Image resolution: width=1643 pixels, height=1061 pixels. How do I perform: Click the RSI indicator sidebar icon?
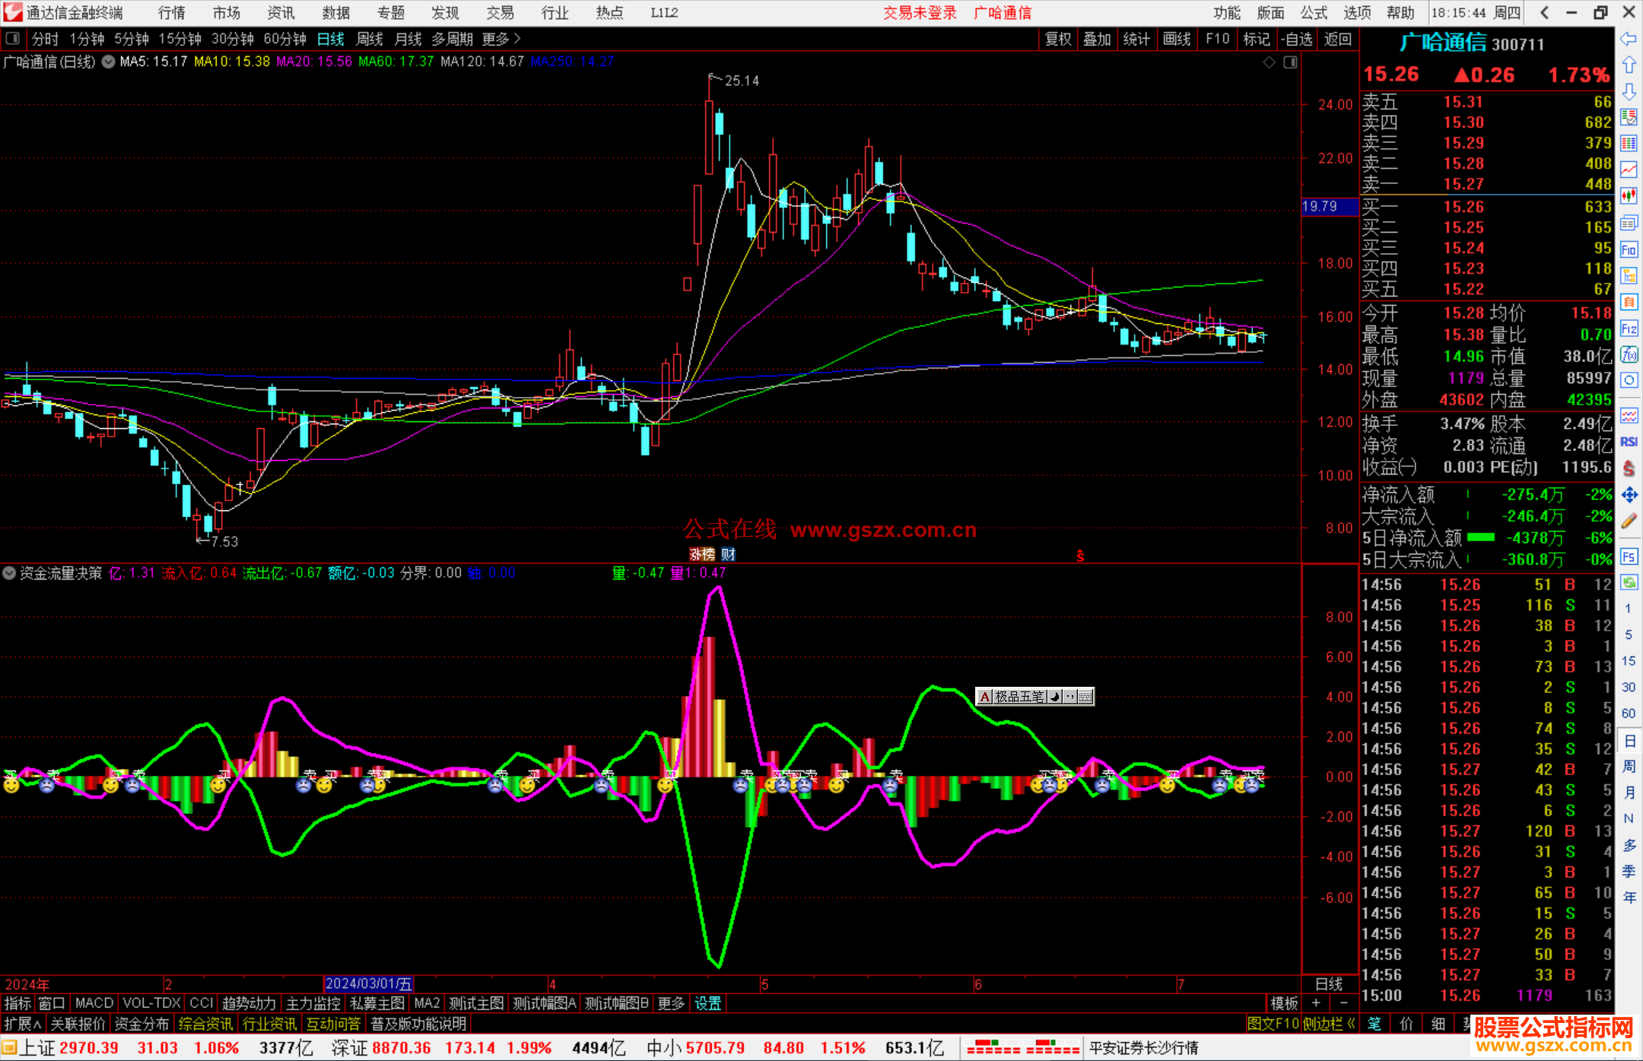pyautogui.click(x=1629, y=442)
